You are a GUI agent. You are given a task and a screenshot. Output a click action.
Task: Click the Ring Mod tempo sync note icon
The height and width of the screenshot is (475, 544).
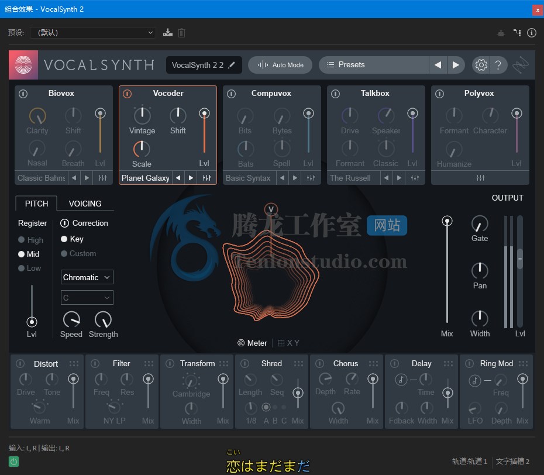click(475, 381)
